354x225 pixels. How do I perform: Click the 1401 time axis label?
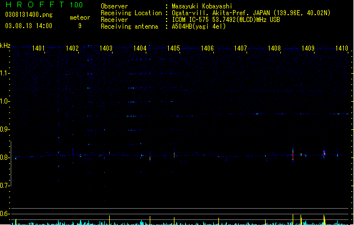(38, 48)
